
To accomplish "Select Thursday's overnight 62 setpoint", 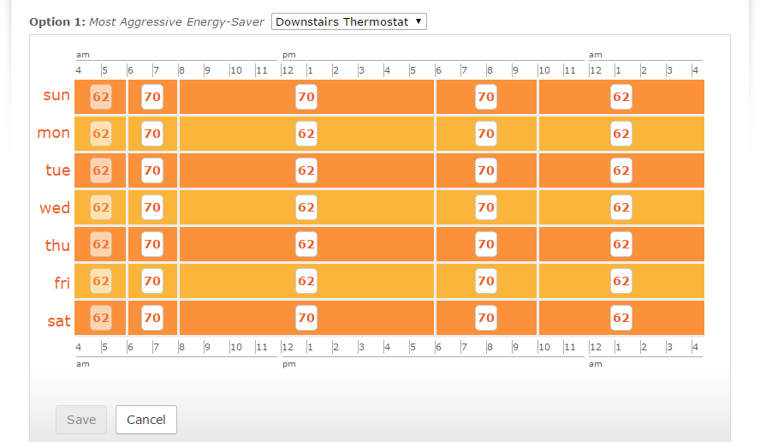I will 621,244.
